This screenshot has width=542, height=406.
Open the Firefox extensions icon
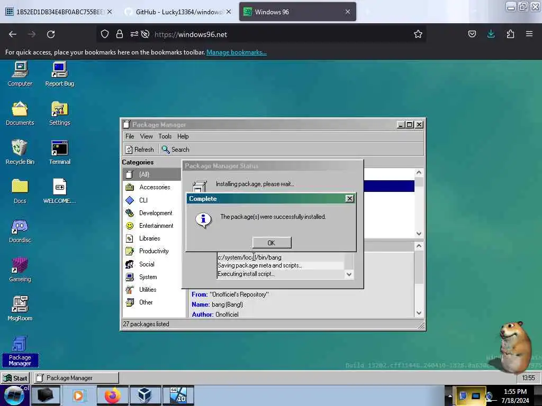(510, 34)
